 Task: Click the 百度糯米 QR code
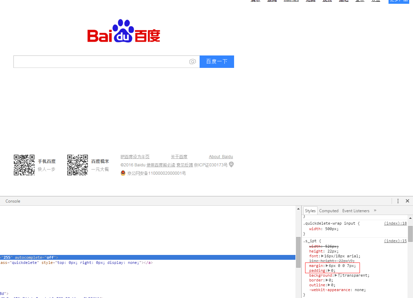[x=78, y=165]
